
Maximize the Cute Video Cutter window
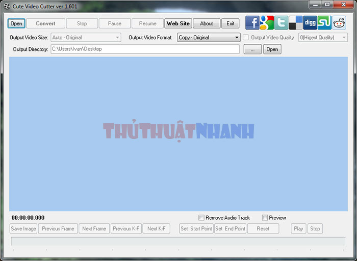pos(327,5)
